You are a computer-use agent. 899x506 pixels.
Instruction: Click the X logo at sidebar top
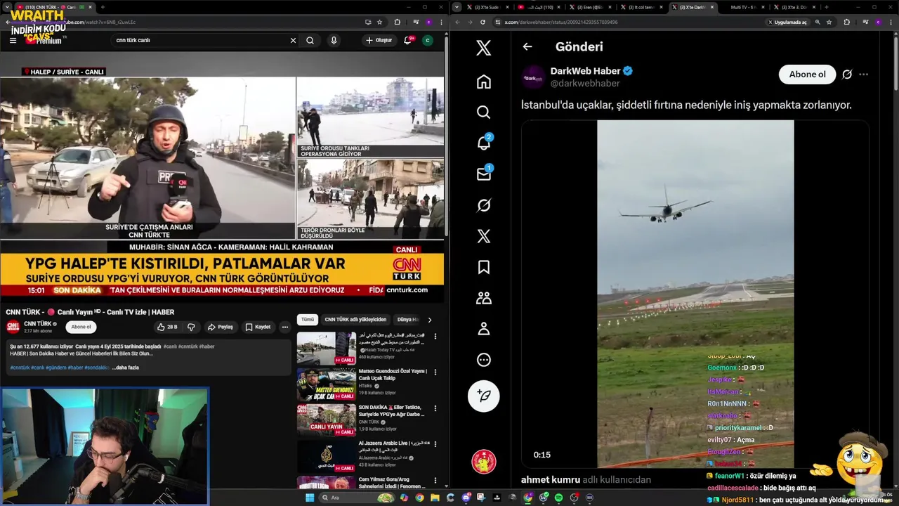(484, 48)
